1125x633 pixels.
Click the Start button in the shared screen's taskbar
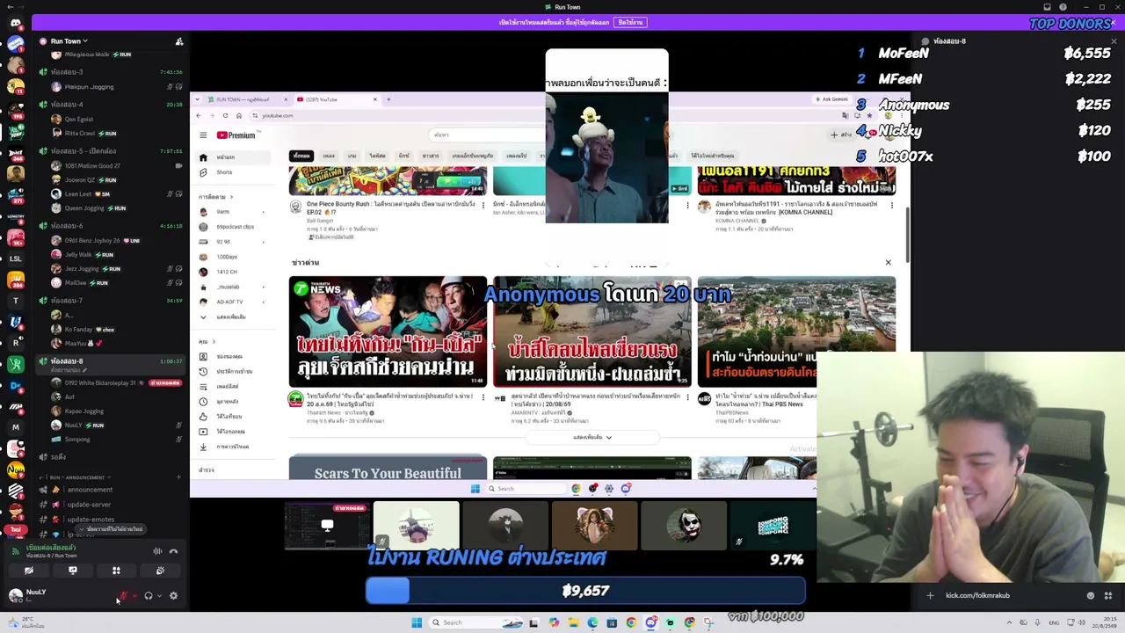coord(475,489)
